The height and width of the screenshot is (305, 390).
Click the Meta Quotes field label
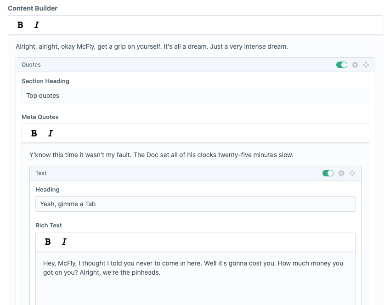pos(40,117)
